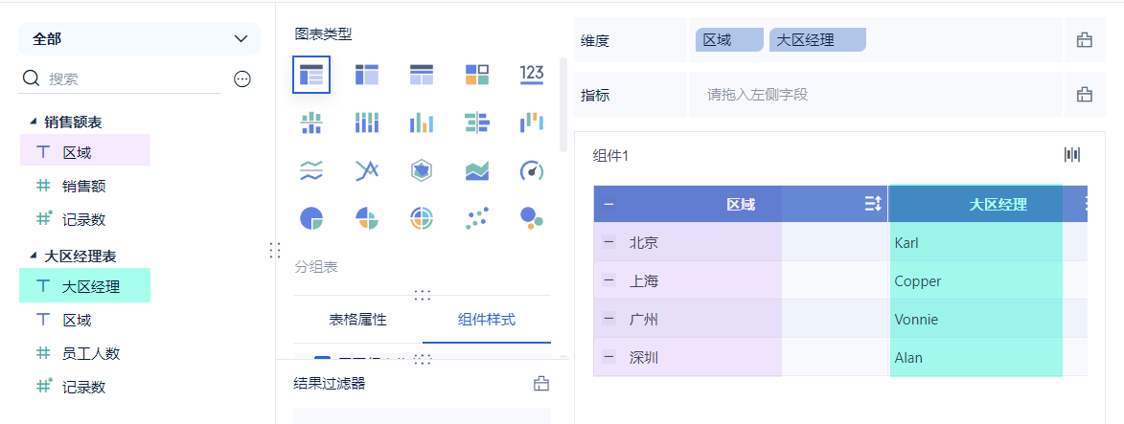The image size is (1124, 424).
Task: Select the group table chart type
Action: 311,75
